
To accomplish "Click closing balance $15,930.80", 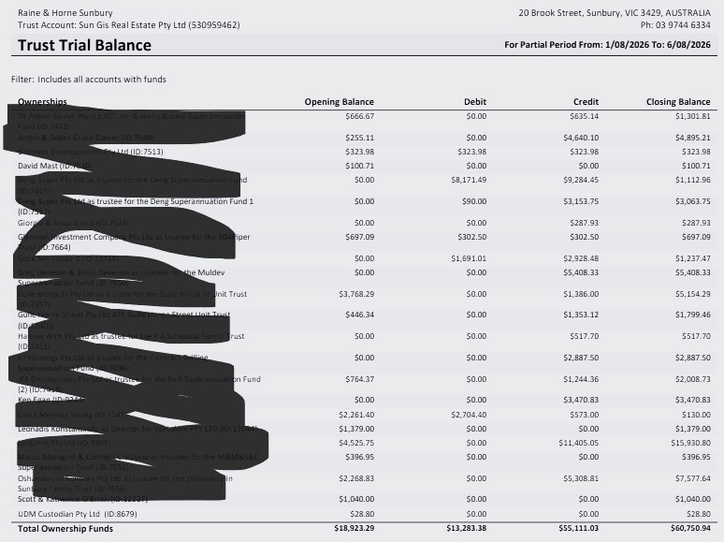I will (x=690, y=443).
